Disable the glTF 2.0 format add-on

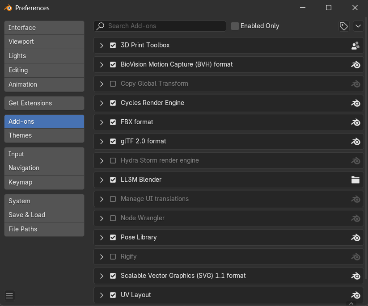click(x=113, y=141)
